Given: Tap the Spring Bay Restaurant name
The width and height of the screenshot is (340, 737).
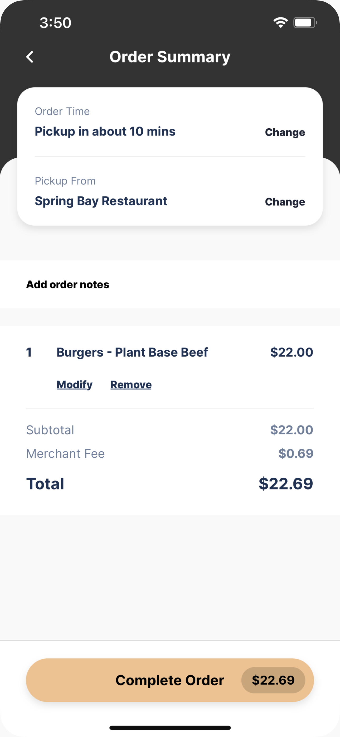Looking at the screenshot, I should point(101,201).
